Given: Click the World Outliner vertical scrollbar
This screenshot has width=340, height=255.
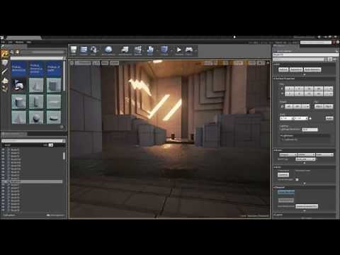Looking at the screenshot, I should point(64,156).
